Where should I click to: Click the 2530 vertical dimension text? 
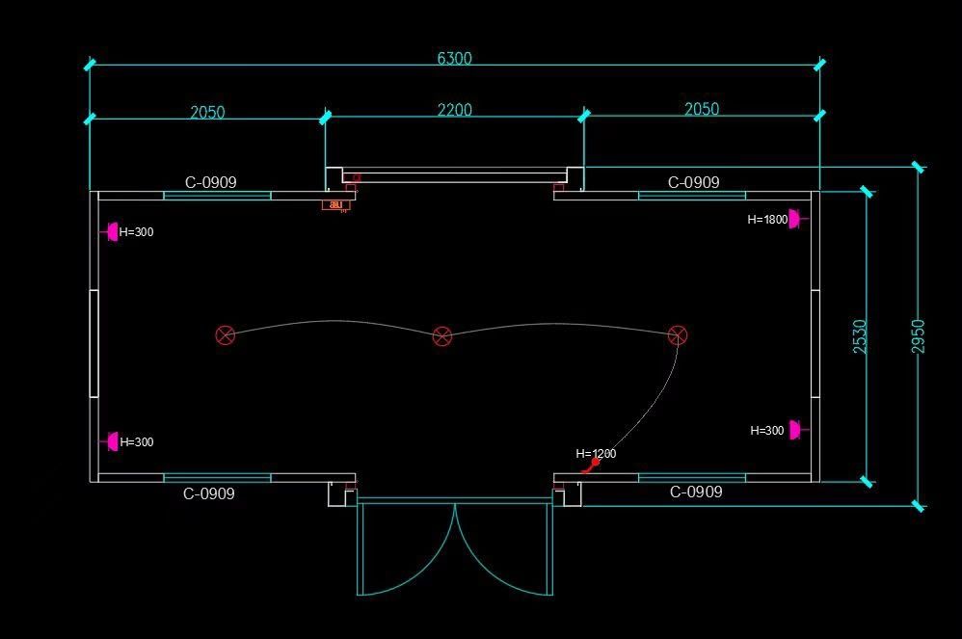[x=860, y=336]
